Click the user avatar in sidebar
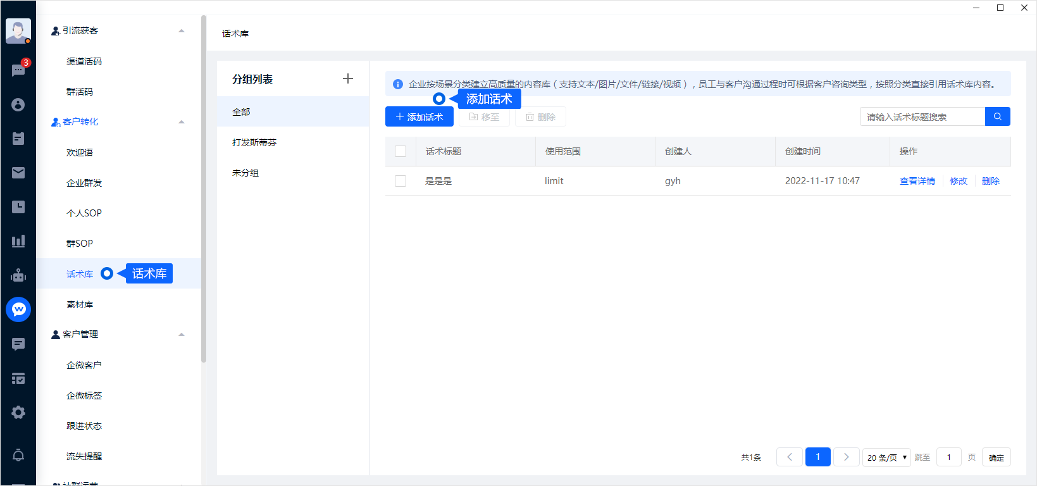 point(18,30)
